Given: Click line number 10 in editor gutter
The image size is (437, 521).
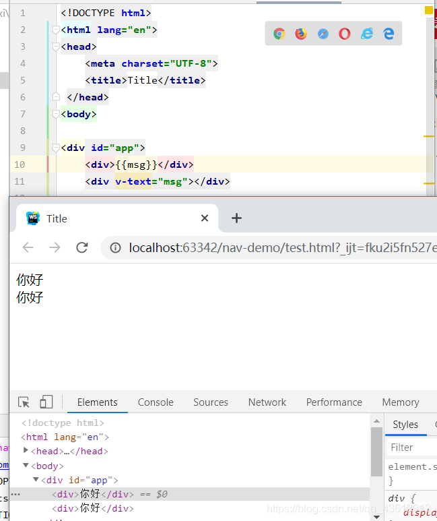Looking at the screenshot, I should tap(20, 164).
